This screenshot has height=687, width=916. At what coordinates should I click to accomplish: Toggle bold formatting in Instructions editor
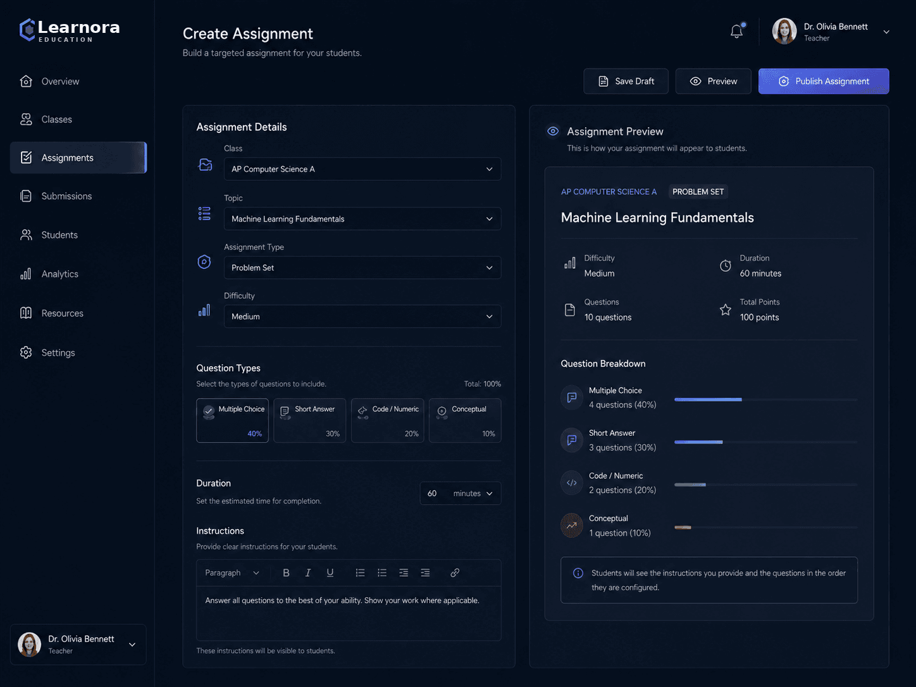286,572
